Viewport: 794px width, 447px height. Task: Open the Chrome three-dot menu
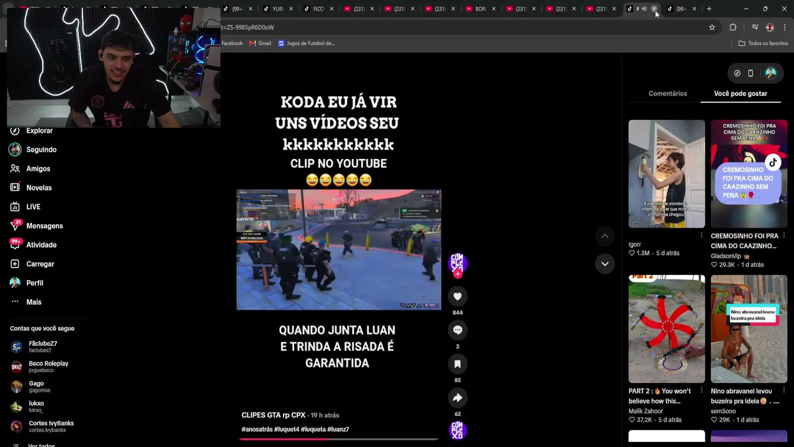(x=785, y=27)
